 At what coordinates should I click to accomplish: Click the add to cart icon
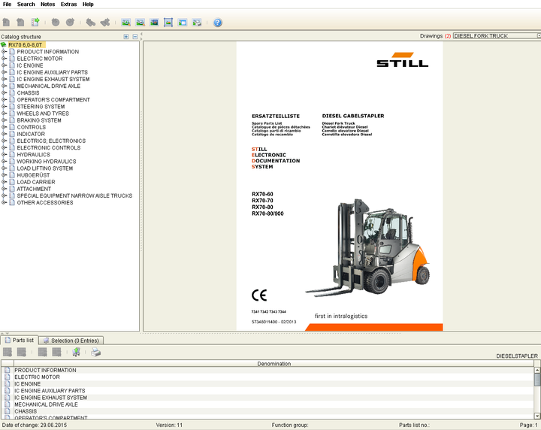coord(76,352)
